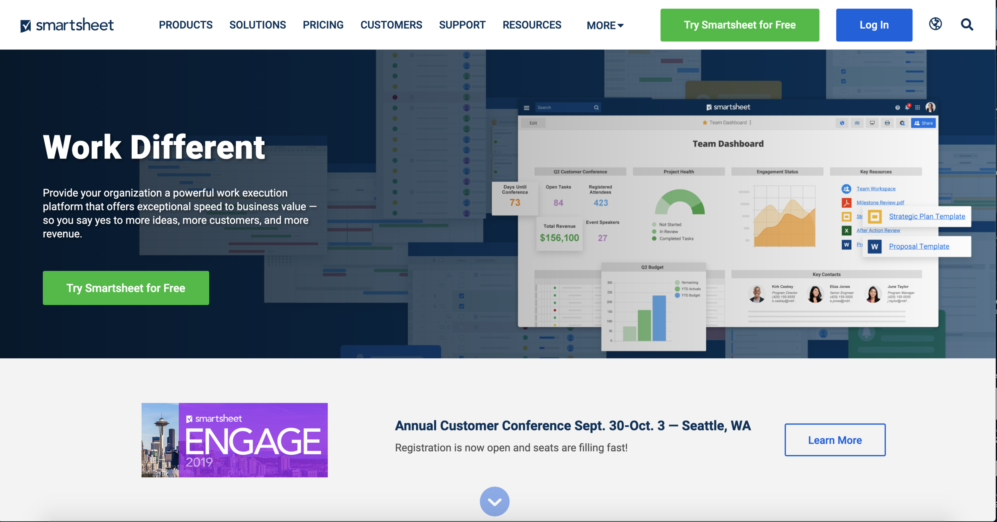
Task: Click the slides icon in Strategic Plan Template card
Action: (x=875, y=217)
